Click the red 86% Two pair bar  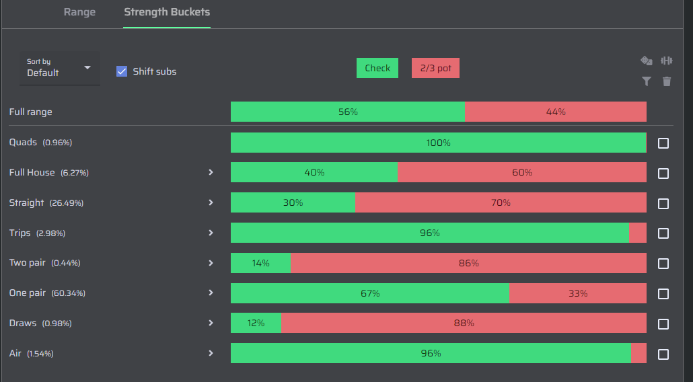click(x=468, y=263)
